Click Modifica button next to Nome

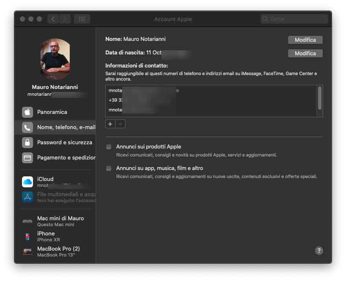[x=305, y=40]
